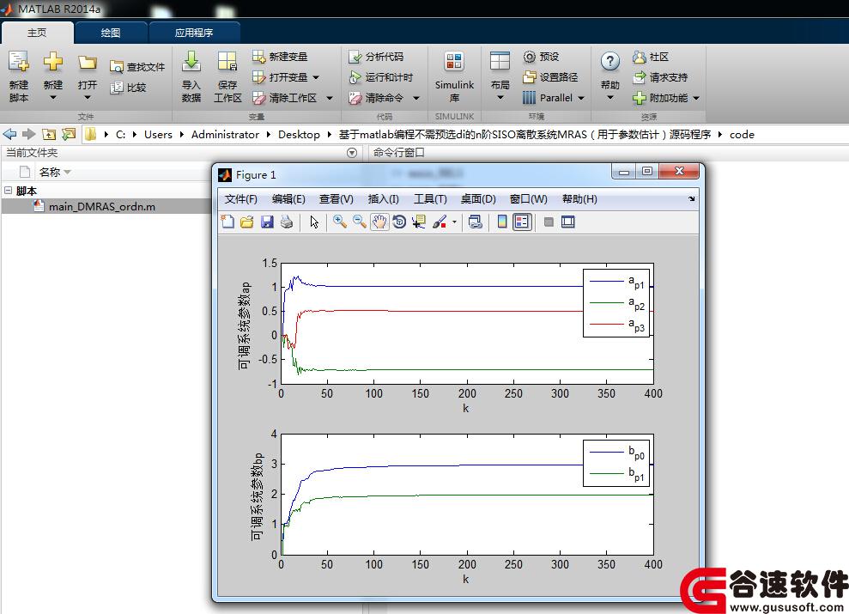Click the Help (帮助) question icon
849x614 pixels.
610,62
